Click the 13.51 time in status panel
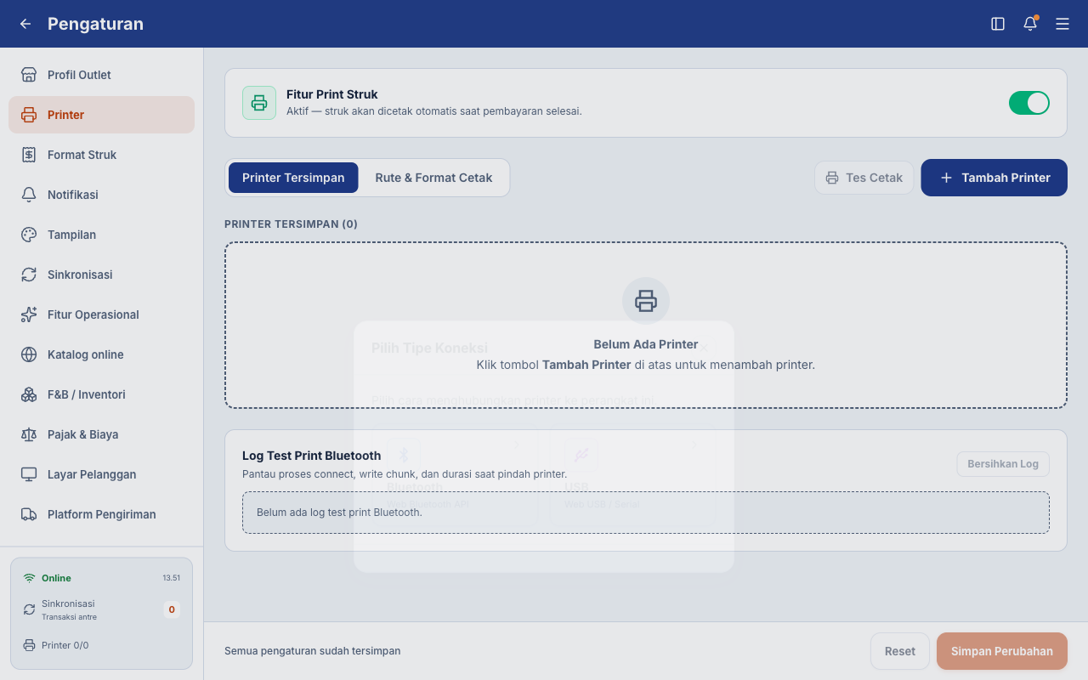The height and width of the screenshot is (680, 1088). [x=172, y=578]
